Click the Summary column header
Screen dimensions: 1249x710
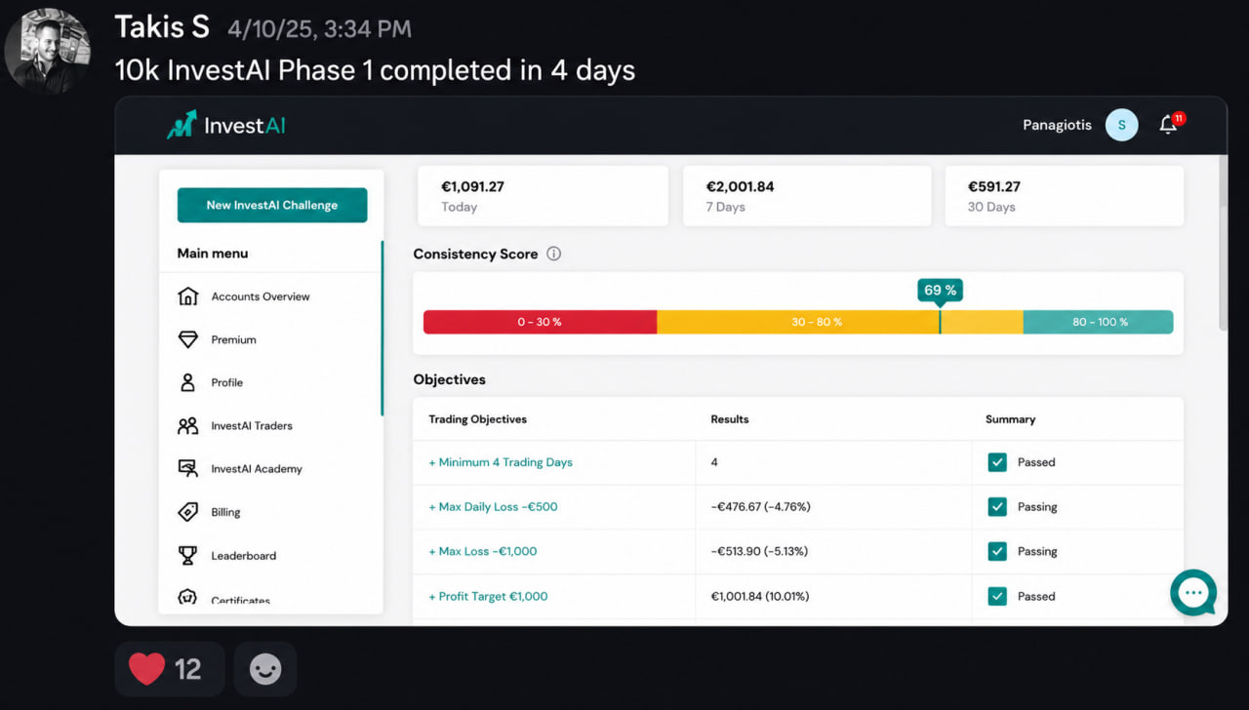(x=1011, y=419)
